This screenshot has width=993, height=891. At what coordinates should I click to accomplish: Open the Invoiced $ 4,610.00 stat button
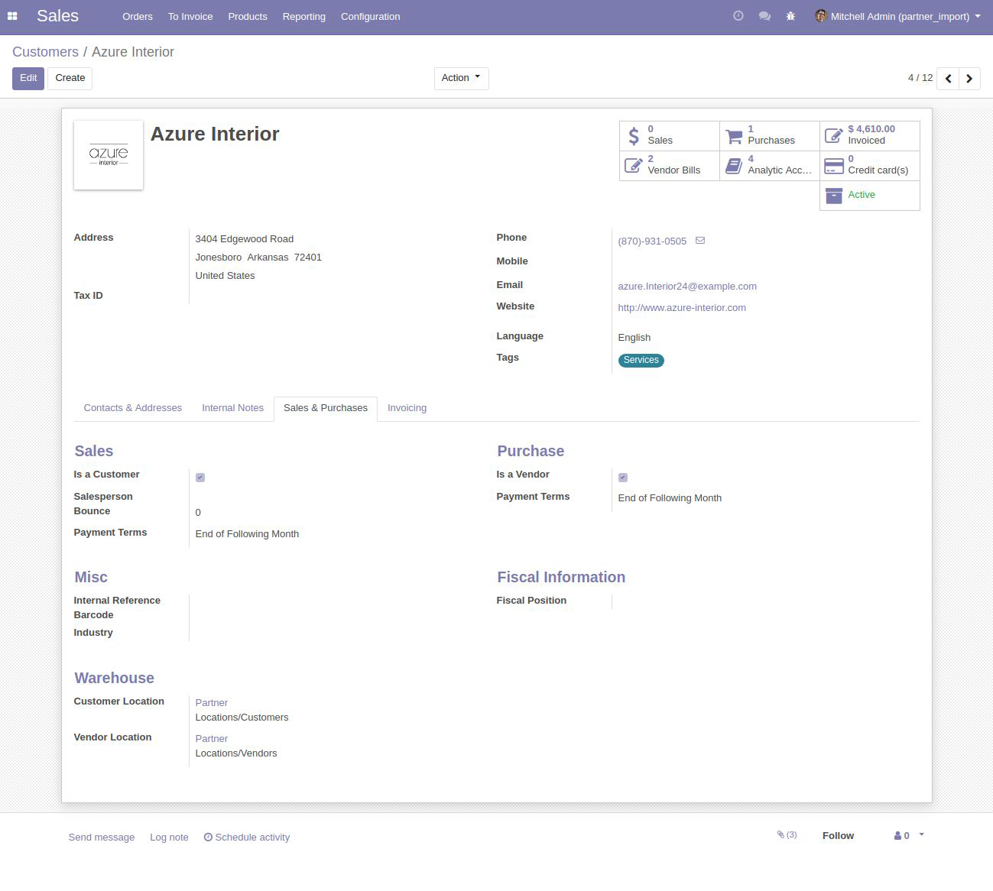coord(869,135)
